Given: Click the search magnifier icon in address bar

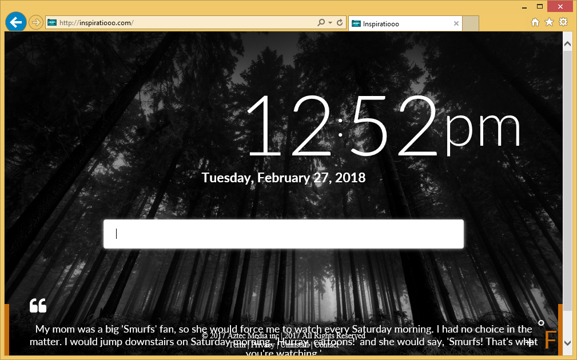Looking at the screenshot, I should tap(321, 23).
